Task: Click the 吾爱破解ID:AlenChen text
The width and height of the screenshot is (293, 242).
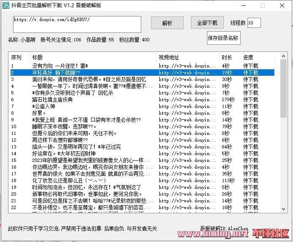Action: tap(224, 229)
